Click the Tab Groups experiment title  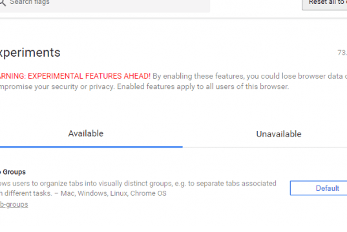pyautogui.click(x=13, y=171)
